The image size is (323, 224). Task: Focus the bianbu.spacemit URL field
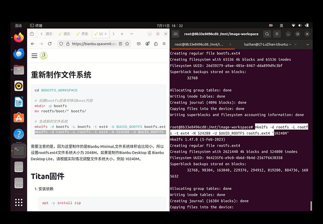pyautogui.click(x=94, y=44)
